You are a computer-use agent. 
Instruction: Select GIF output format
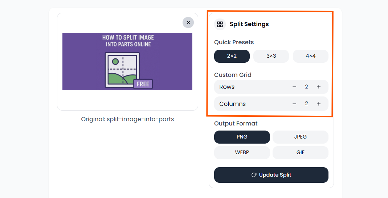pos(300,153)
